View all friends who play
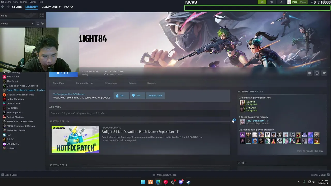331x186 pixels. [x=310, y=151]
